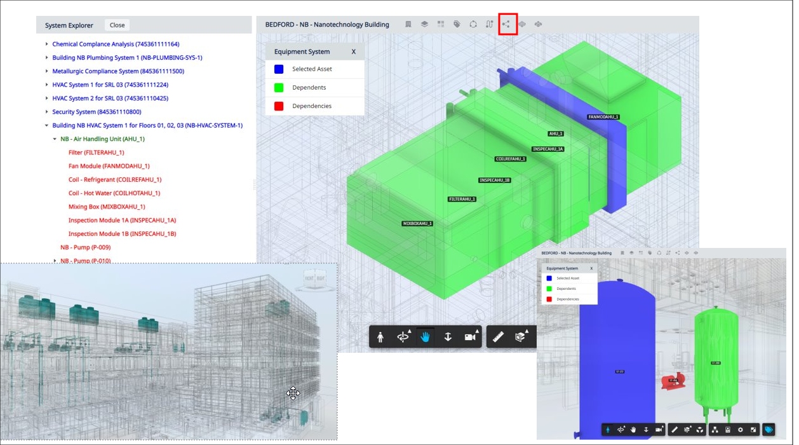Image resolution: width=799 pixels, height=445 pixels.
Task: Click walk tool in tank viewer toolbar
Action: (x=608, y=430)
